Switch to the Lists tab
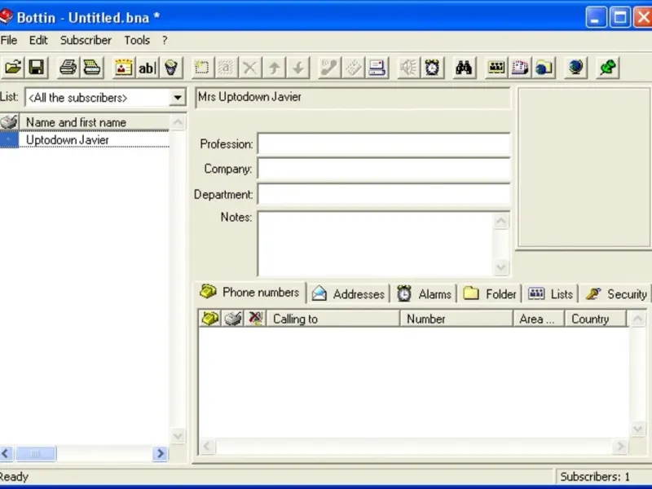The image size is (652, 489). (x=551, y=294)
